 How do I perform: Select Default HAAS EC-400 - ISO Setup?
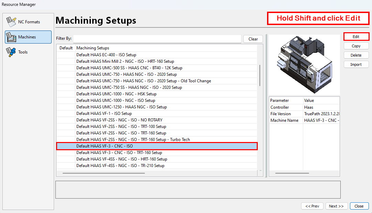157,55
